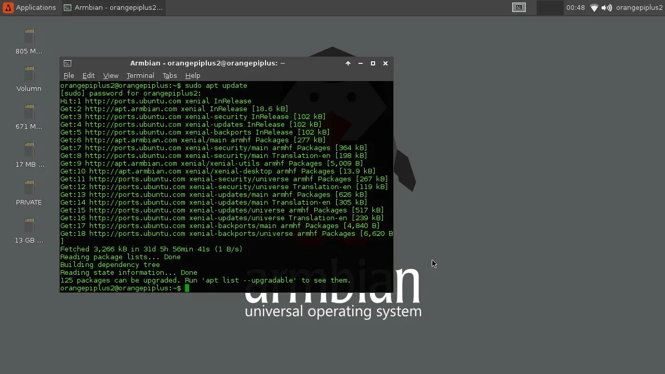Screen dimensions: 665x374
Task: Click the terminal window menu icon in titlebar
Action: pos(68,63)
